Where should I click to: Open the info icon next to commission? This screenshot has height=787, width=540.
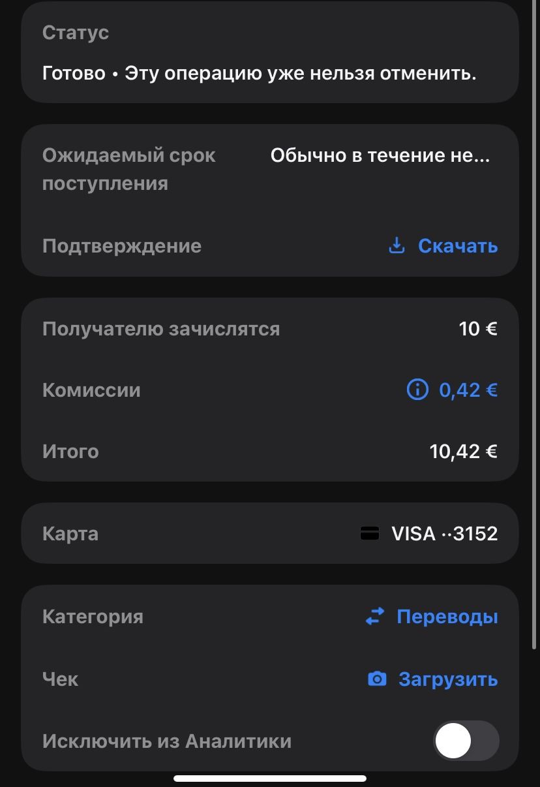point(417,390)
